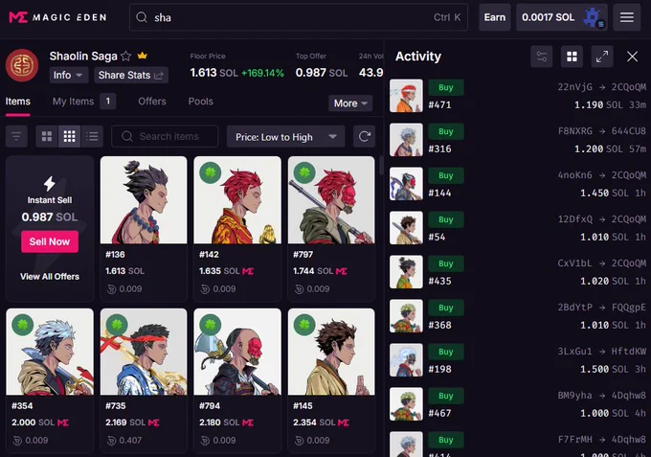Click the Instant Sell lightning icon

point(50,183)
